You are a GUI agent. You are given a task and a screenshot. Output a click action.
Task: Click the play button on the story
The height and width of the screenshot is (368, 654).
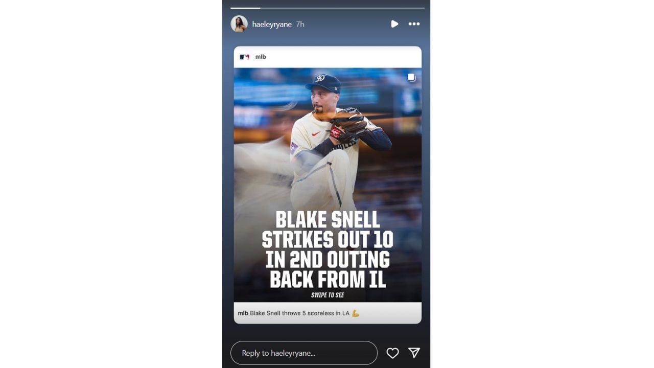pos(394,24)
